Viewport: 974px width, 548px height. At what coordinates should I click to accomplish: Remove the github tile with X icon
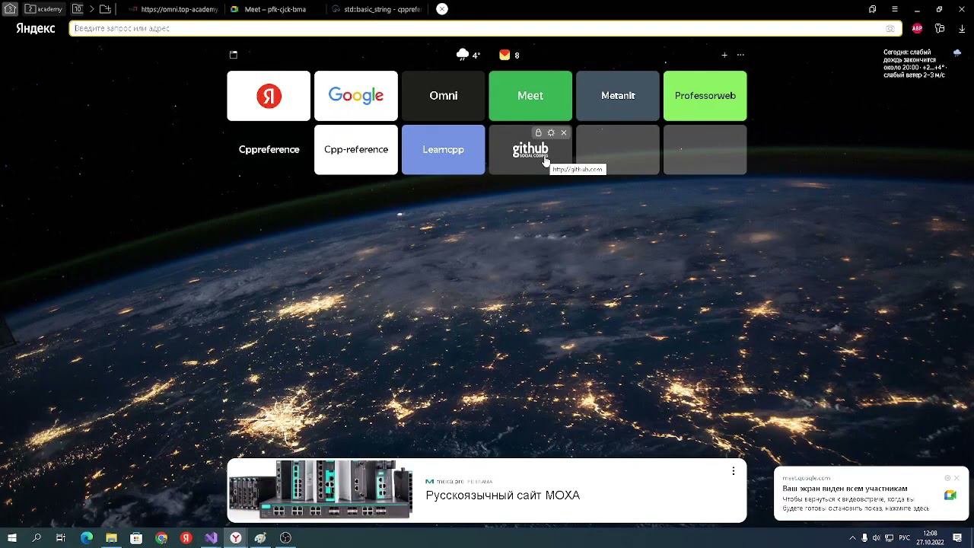click(x=564, y=132)
